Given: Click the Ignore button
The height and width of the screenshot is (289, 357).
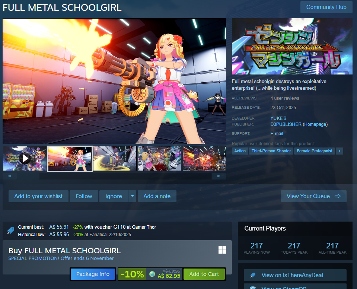Looking at the screenshot, I should coord(114,196).
